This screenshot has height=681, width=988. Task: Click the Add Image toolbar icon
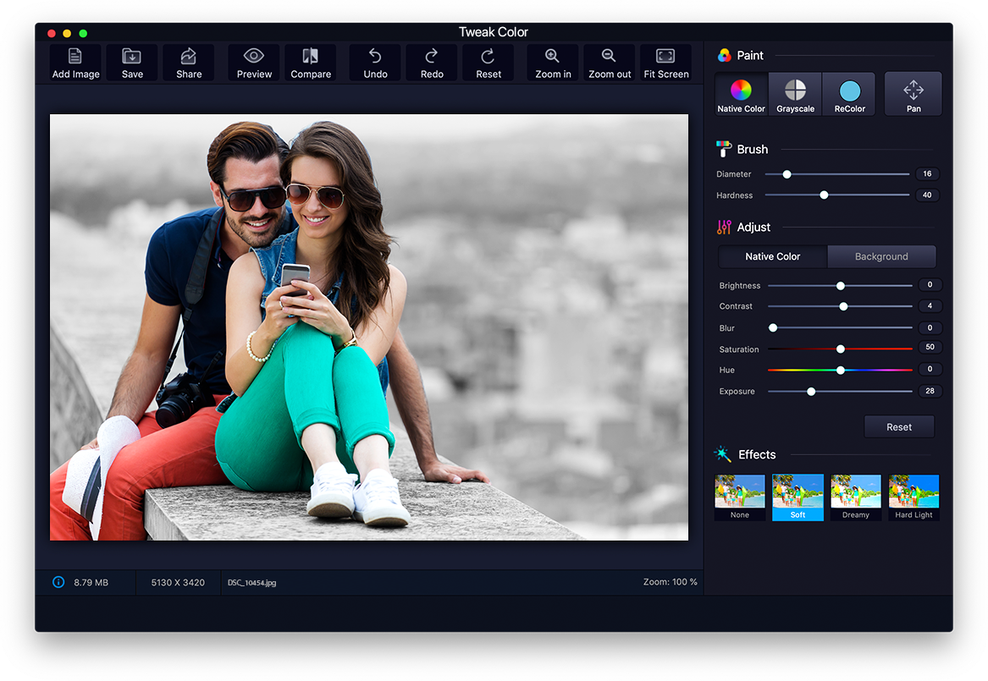pyautogui.click(x=75, y=63)
